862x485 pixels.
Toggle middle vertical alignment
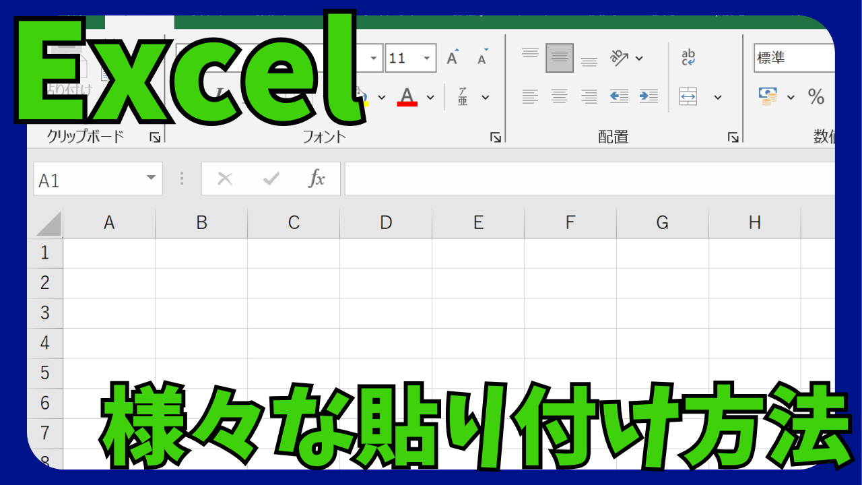click(x=560, y=58)
